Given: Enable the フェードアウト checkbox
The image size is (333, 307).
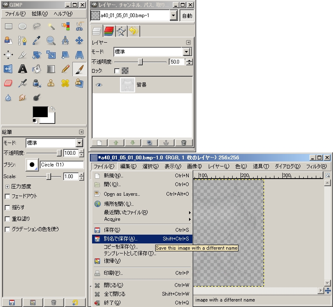Looking at the screenshot, I should pyautogui.click(x=8, y=196).
